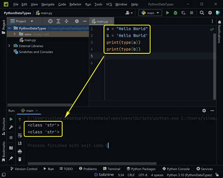Open Version Control tool window

(24, 169)
